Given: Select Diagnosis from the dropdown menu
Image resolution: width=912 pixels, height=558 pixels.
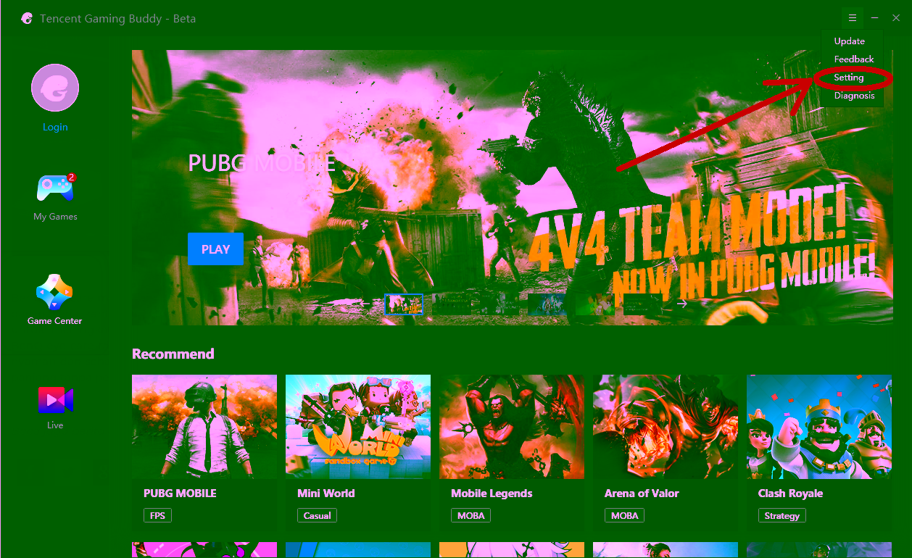Looking at the screenshot, I should [854, 96].
